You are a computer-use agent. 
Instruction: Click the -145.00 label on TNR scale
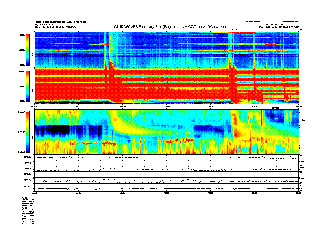pos(21,152)
